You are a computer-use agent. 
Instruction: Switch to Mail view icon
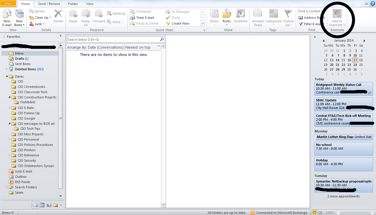point(35,205)
